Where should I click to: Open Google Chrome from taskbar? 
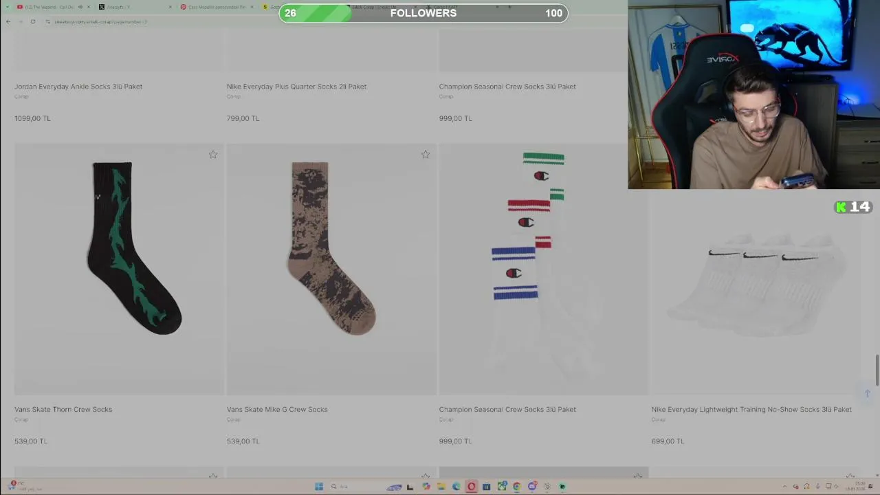[516, 487]
